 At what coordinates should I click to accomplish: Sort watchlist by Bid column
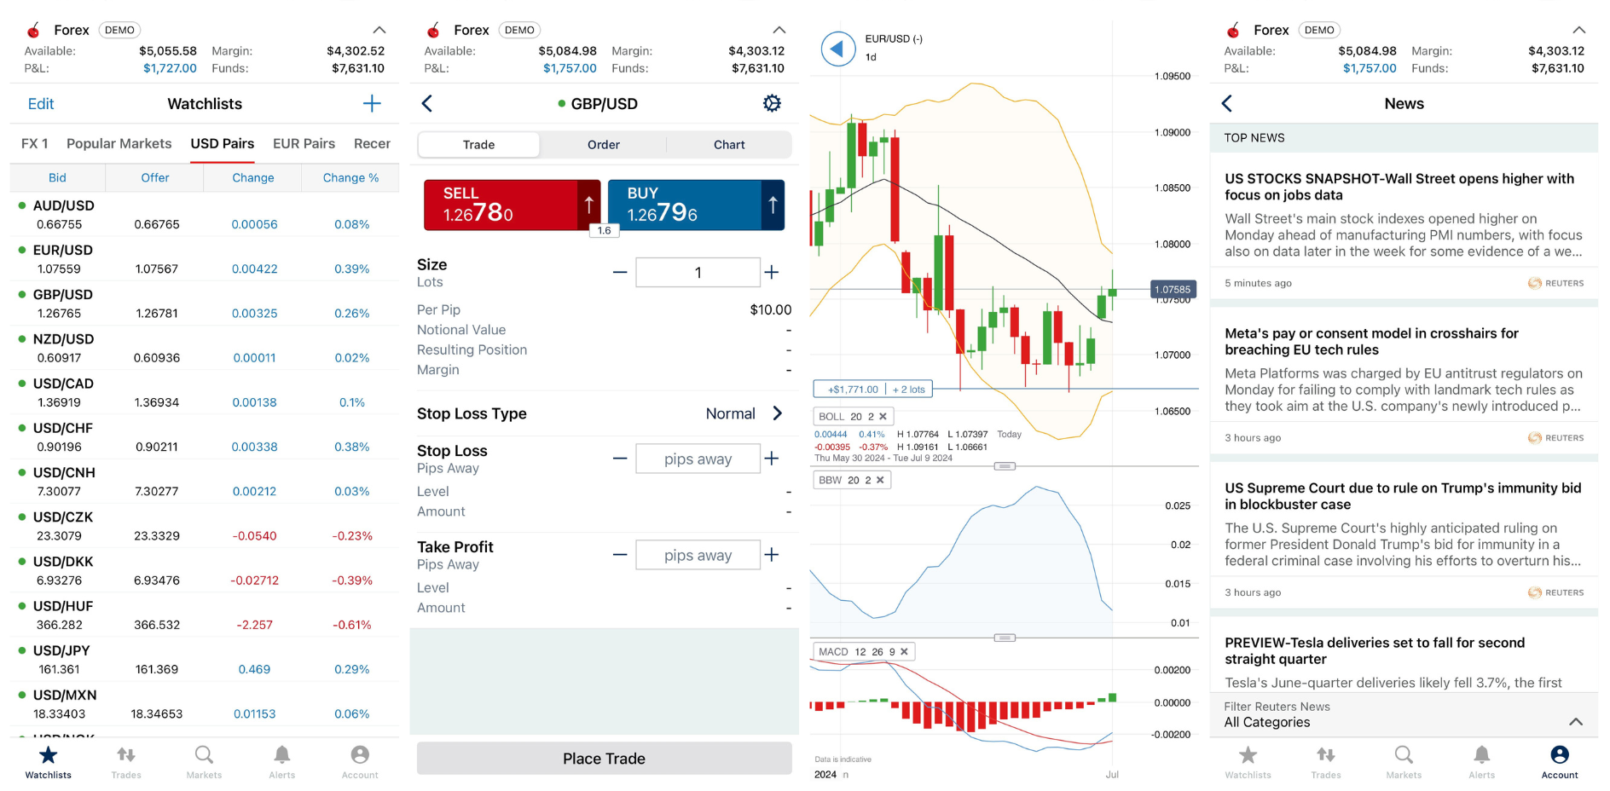[57, 177]
